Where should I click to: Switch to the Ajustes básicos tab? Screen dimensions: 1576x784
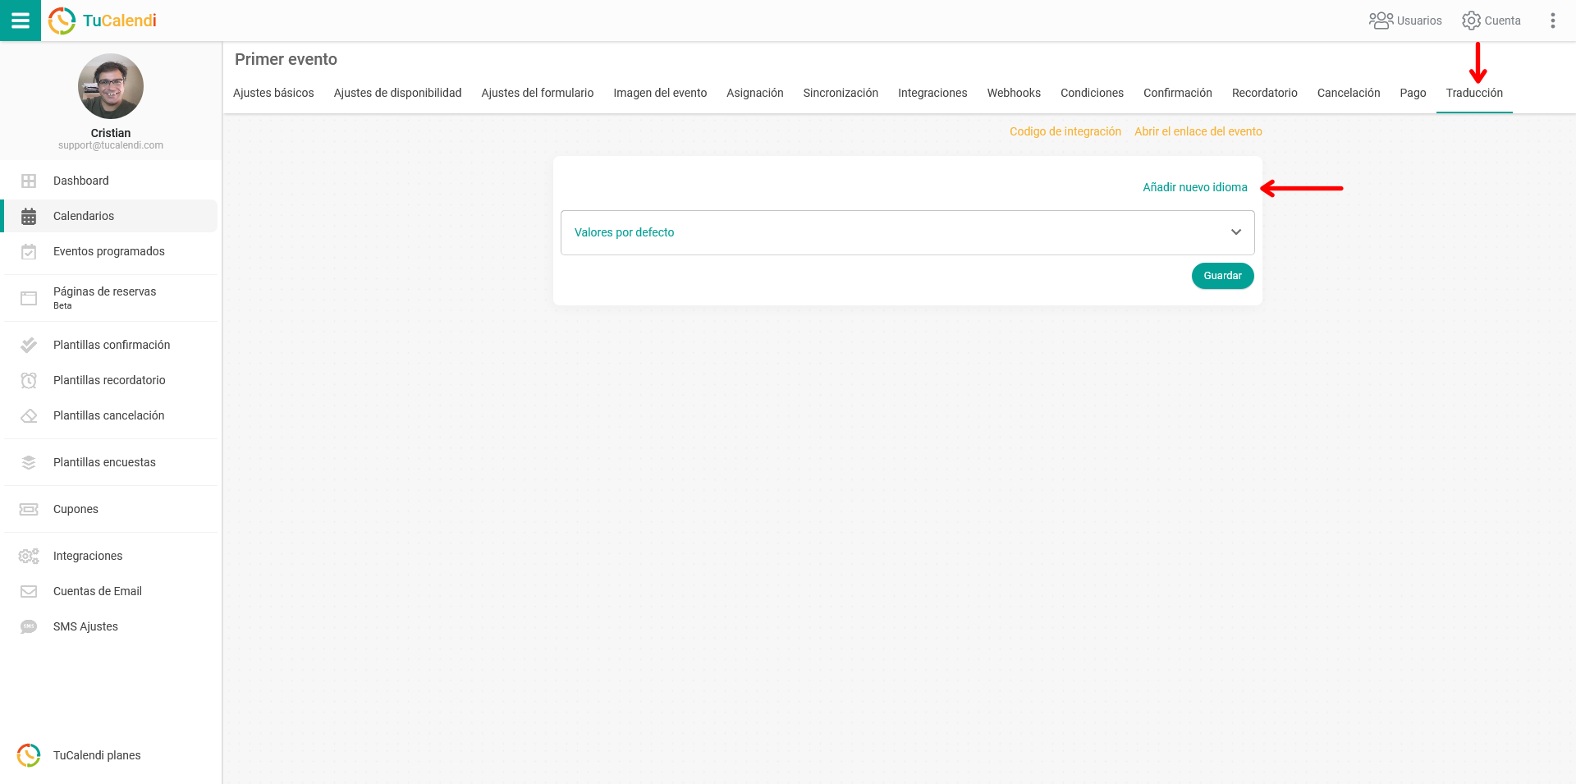(x=273, y=93)
